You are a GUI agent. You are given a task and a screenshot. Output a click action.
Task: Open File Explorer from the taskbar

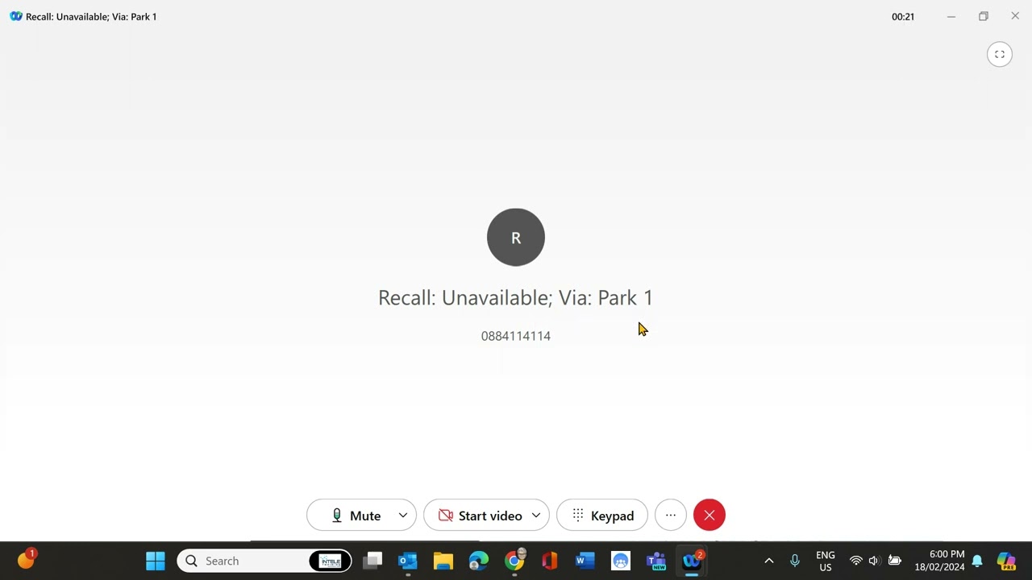[x=443, y=561]
